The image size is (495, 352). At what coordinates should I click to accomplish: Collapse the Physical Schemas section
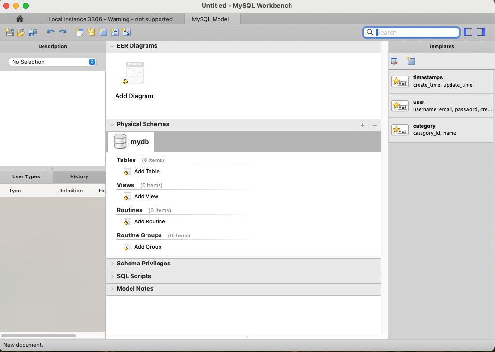pyautogui.click(x=112, y=124)
